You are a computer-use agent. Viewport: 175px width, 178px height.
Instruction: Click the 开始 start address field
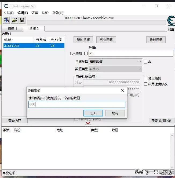click(x=112, y=82)
